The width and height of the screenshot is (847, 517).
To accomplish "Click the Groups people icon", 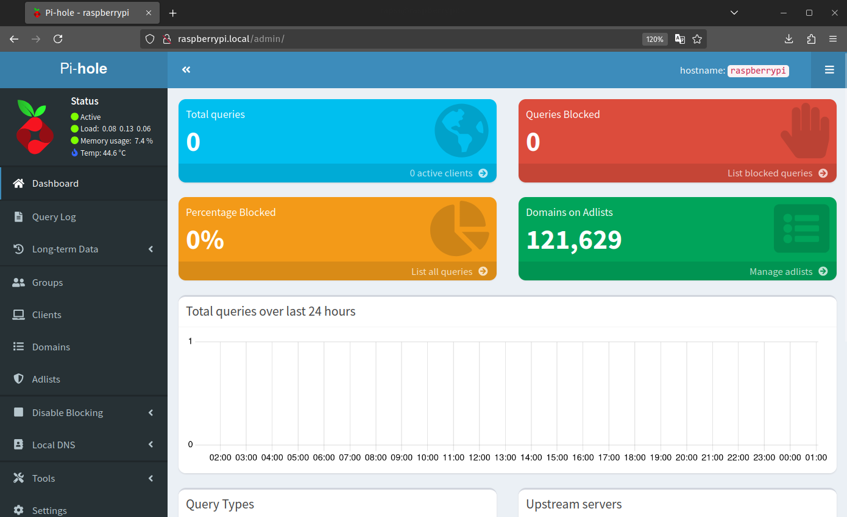I will click(x=19, y=282).
